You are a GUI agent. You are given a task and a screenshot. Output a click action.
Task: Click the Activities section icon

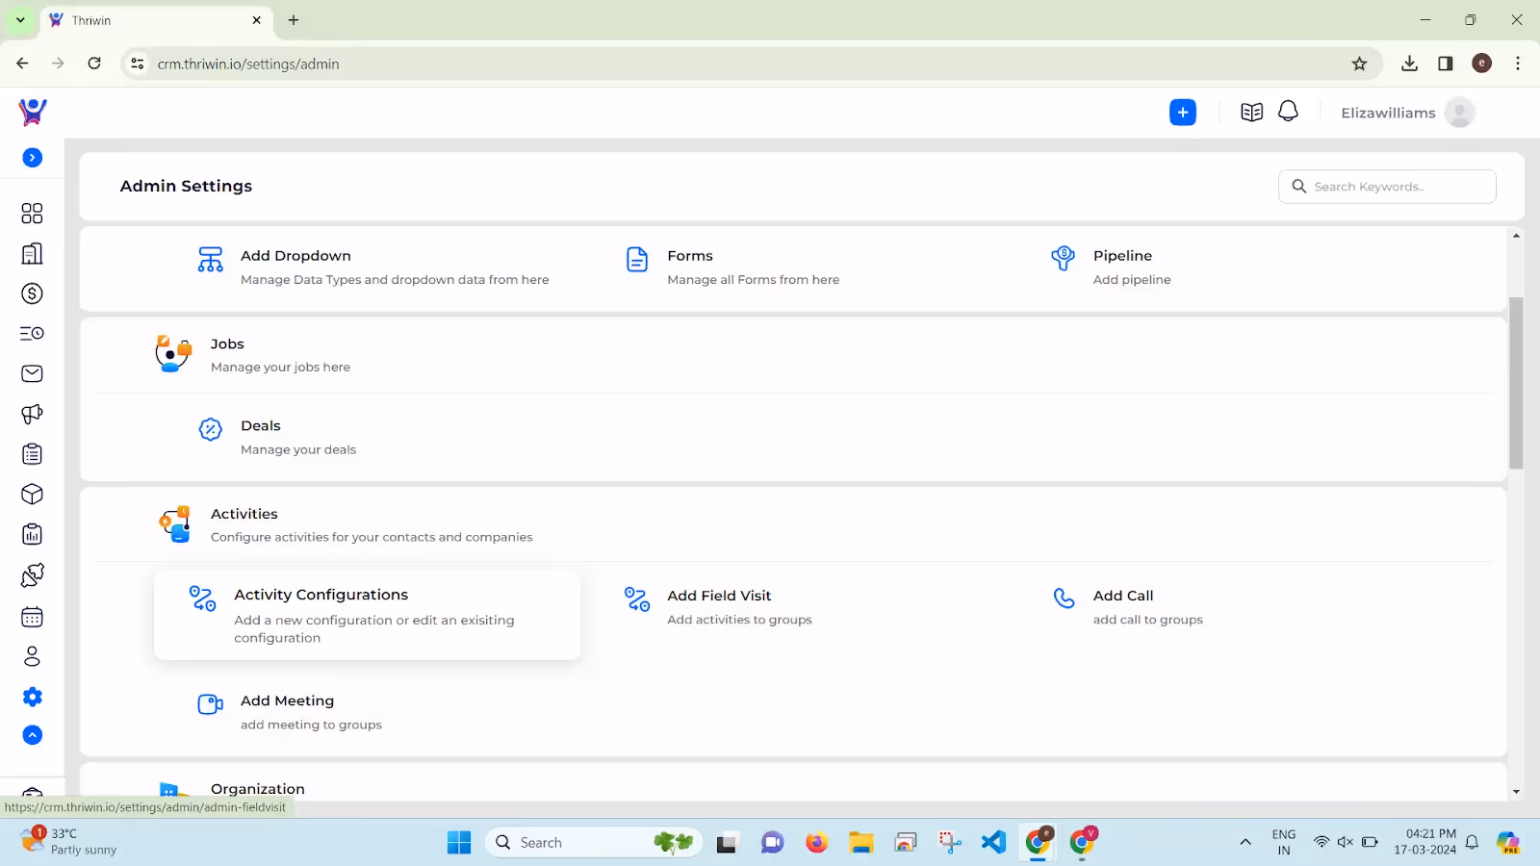coord(174,524)
